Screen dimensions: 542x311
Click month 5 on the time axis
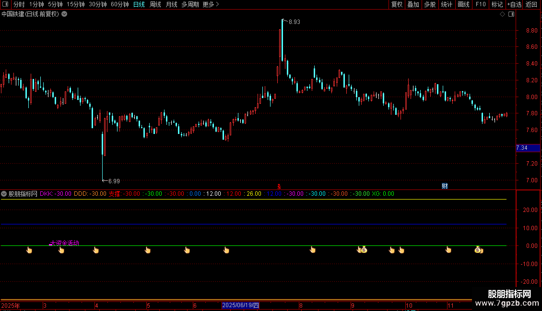[148, 306]
